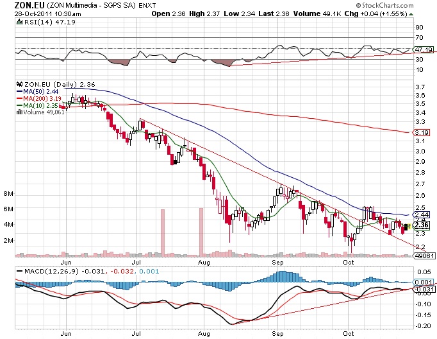Click the 2M volume axis label
The width and height of the screenshot is (437, 339).
click(8, 240)
